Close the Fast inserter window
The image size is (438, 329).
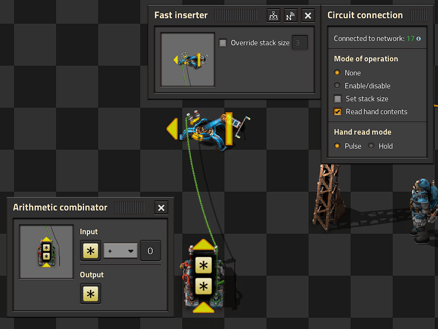pos(308,16)
